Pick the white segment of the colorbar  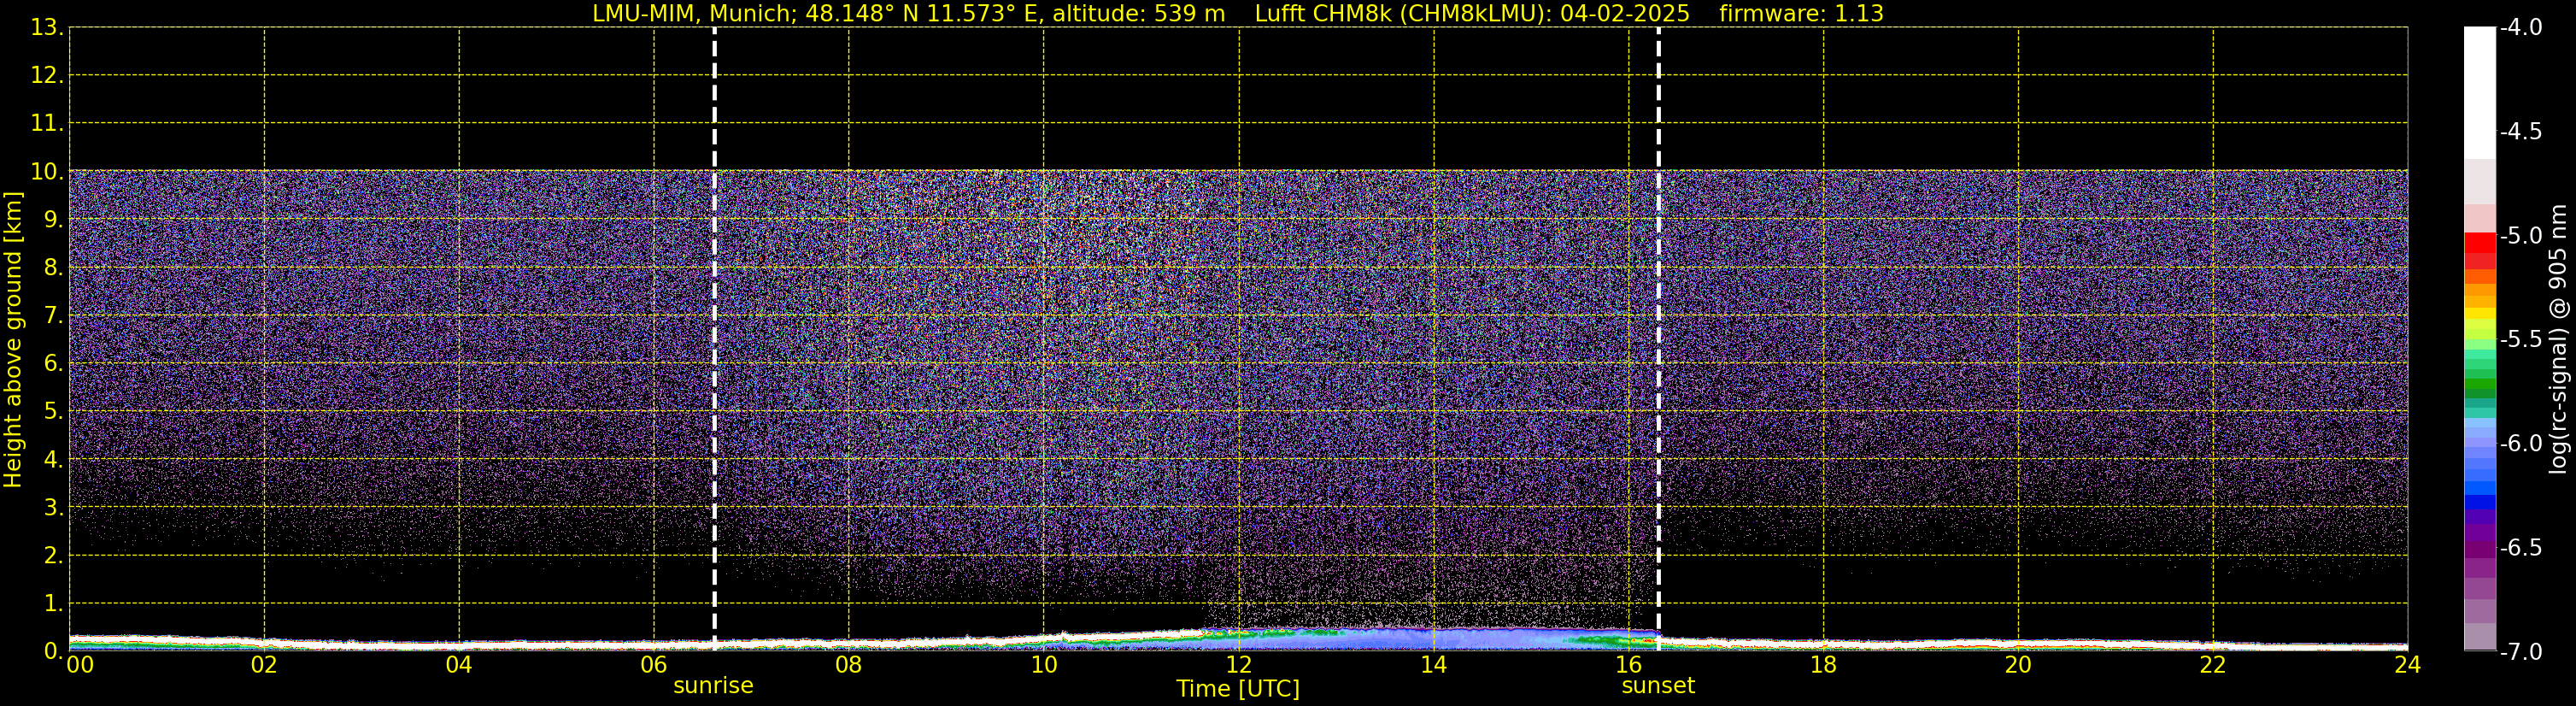(2480, 92)
